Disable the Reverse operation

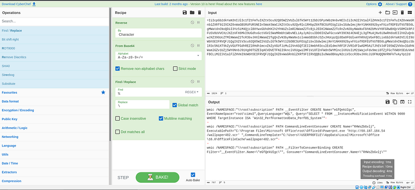tap(192, 23)
